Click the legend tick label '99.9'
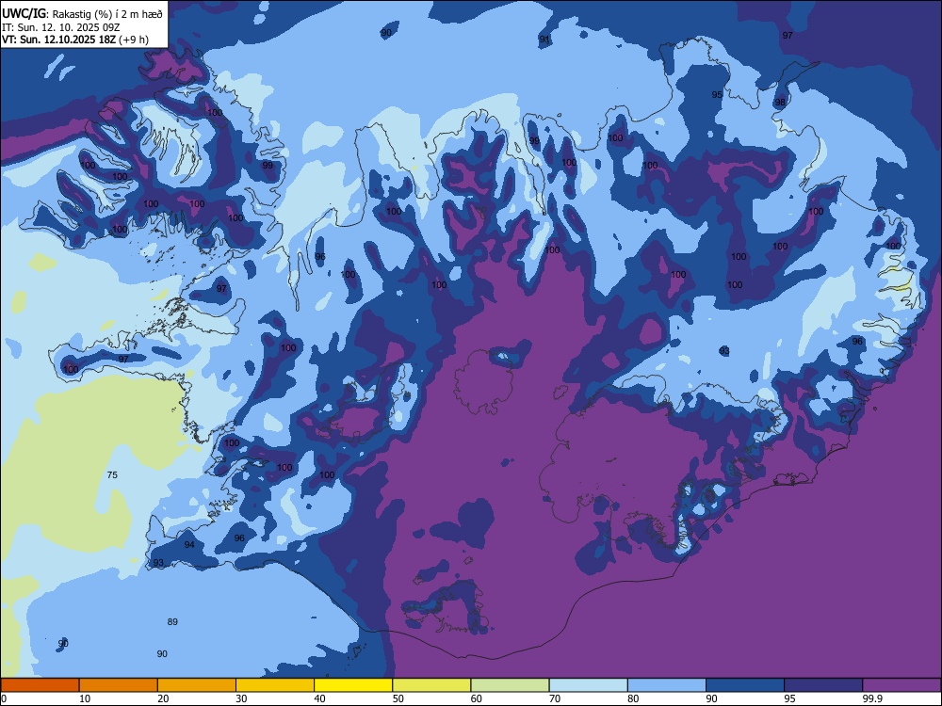 872,698
